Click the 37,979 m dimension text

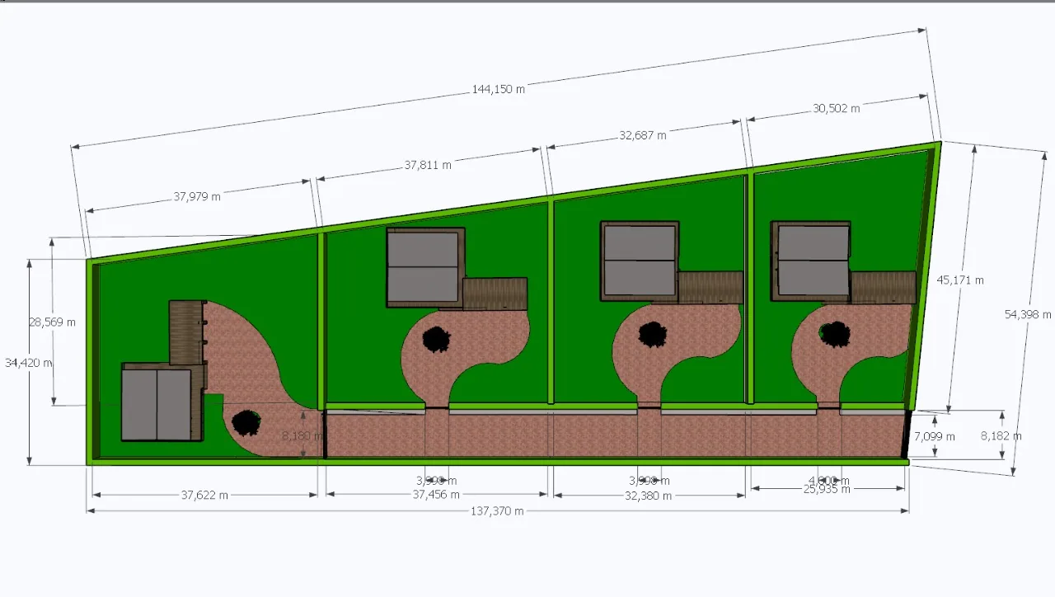click(x=197, y=196)
